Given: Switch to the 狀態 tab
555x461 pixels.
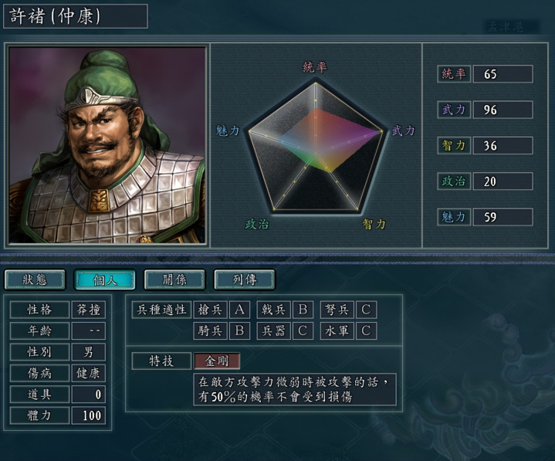Looking at the screenshot, I should click(35, 280).
